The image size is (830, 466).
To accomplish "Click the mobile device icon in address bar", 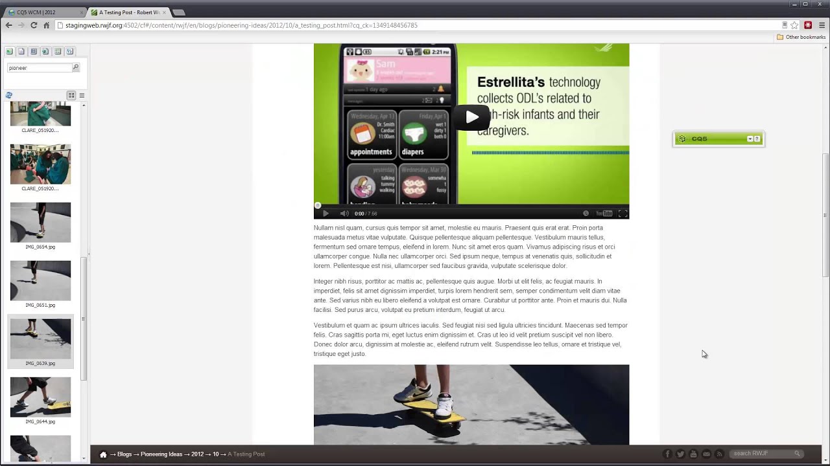I will pyautogui.click(x=784, y=25).
